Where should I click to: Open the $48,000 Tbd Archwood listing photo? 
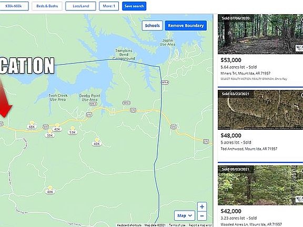pos(260,110)
